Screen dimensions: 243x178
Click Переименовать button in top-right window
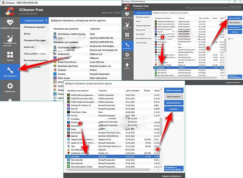235,27
